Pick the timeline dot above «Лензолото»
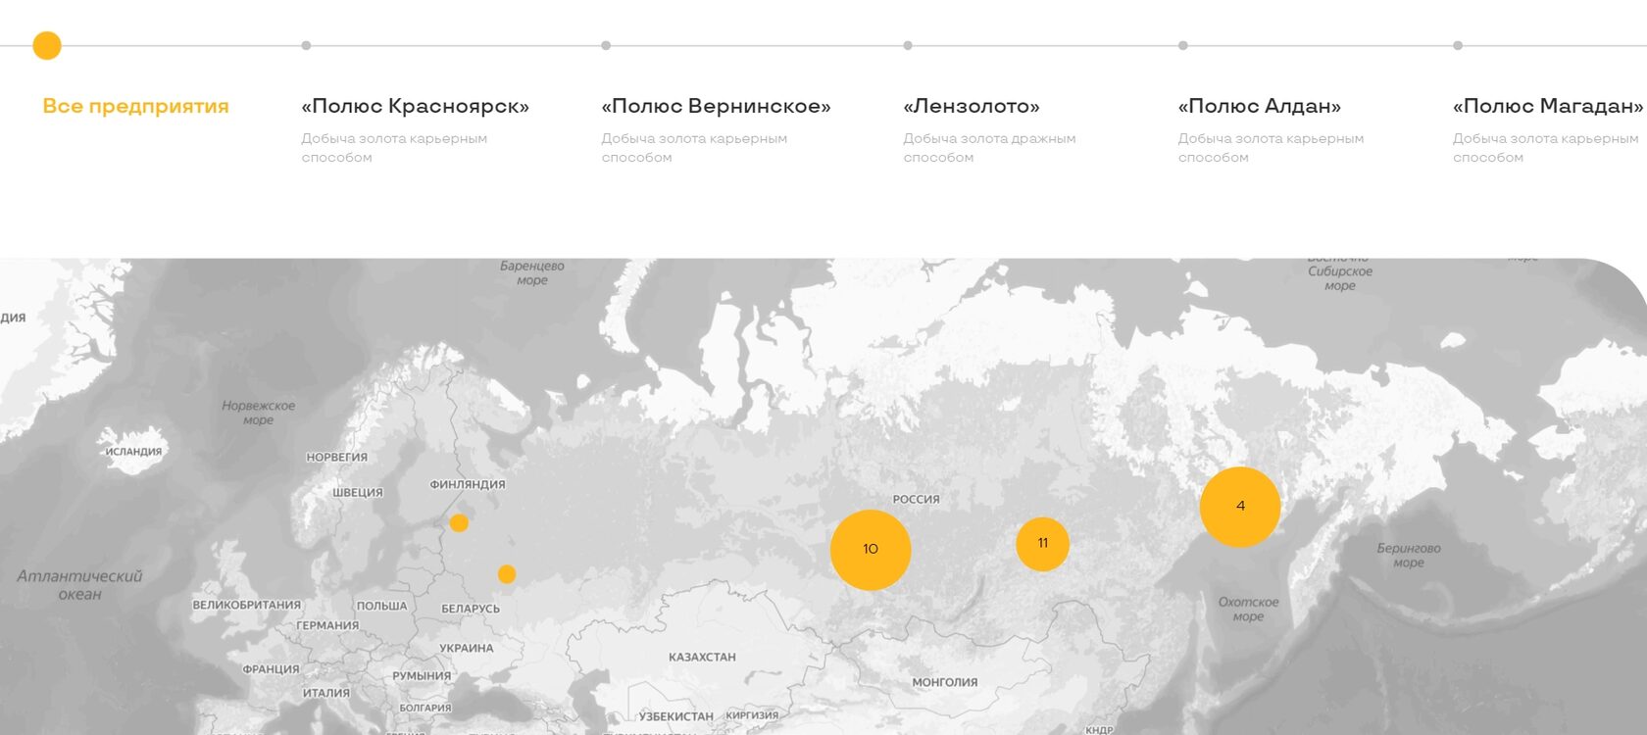 click(x=908, y=45)
